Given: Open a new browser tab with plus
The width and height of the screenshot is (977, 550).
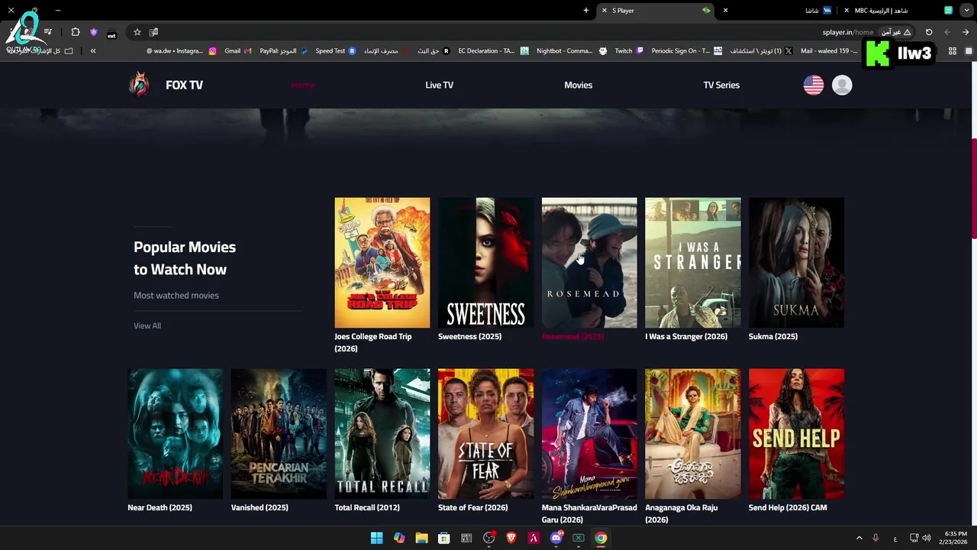Looking at the screenshot, I should point(586,11).
